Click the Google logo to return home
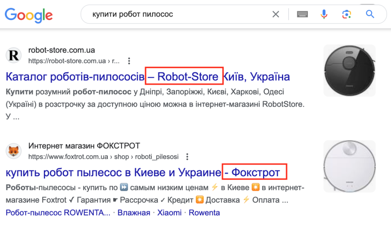 pos(28,15)
